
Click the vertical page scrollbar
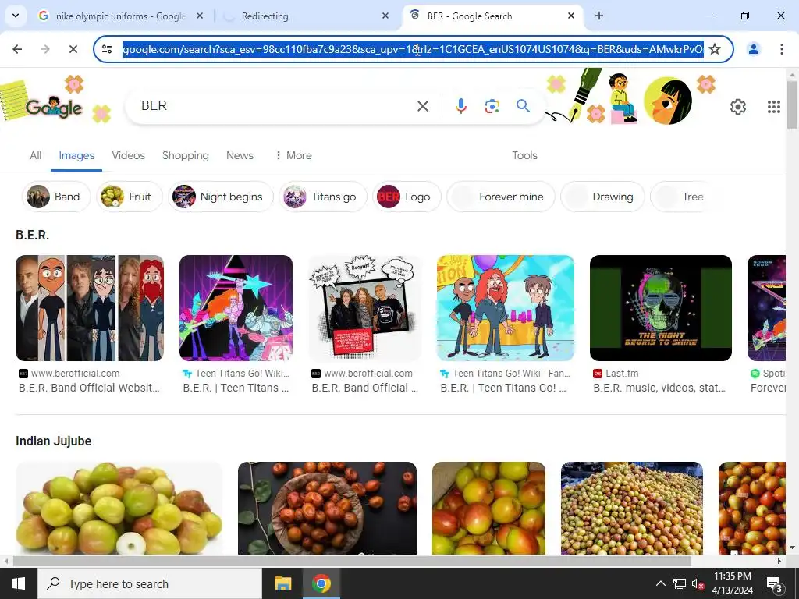[x=793, y=105]
